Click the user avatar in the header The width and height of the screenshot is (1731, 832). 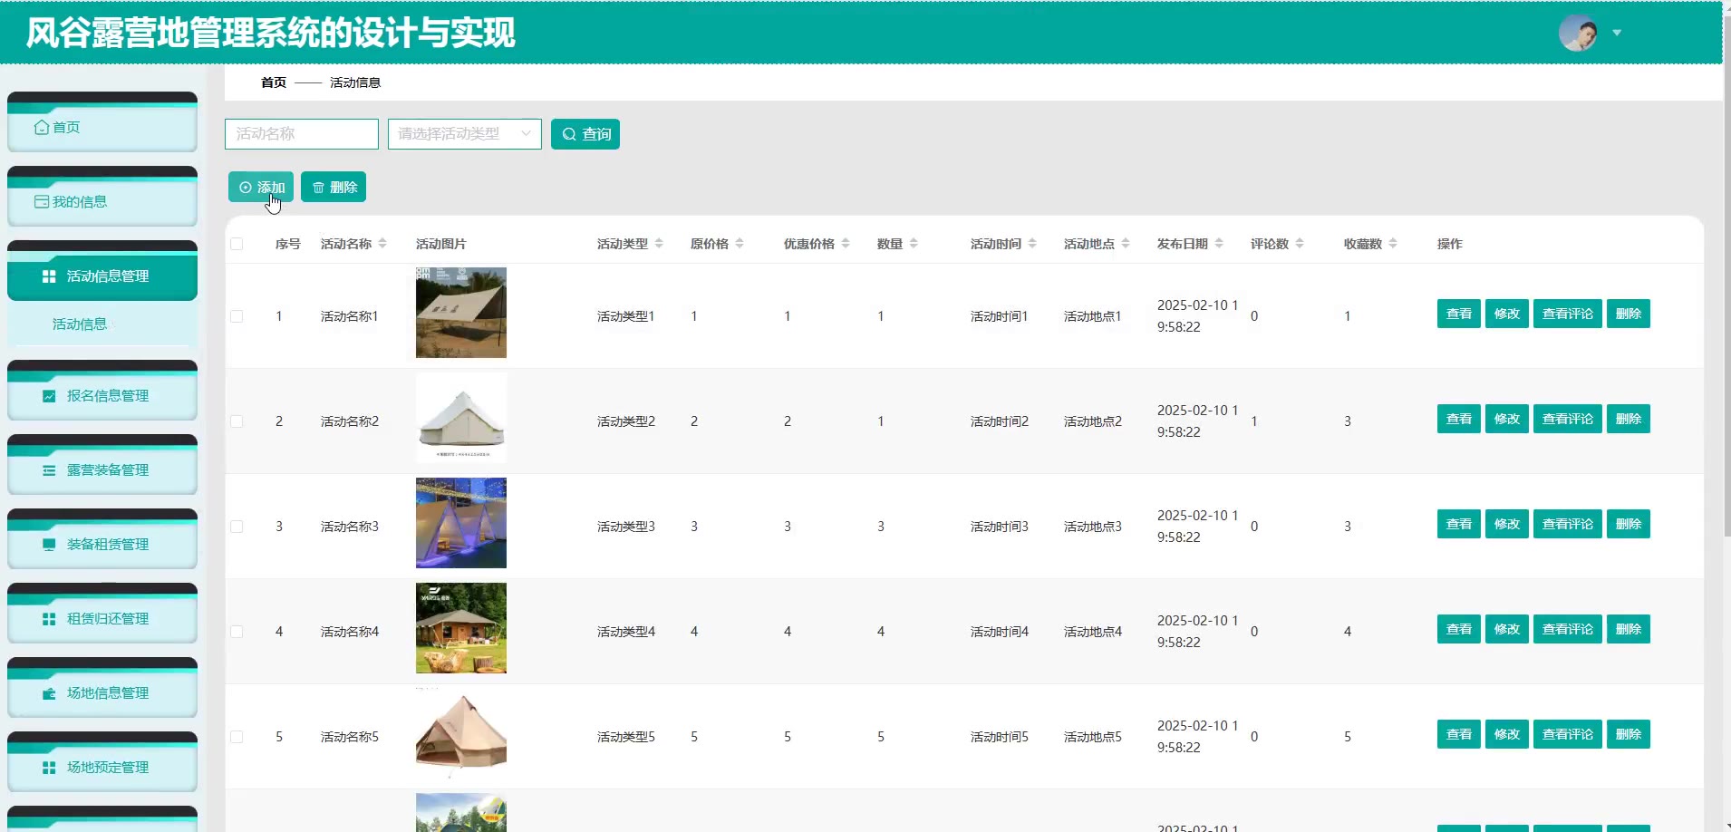(1577, 34)
